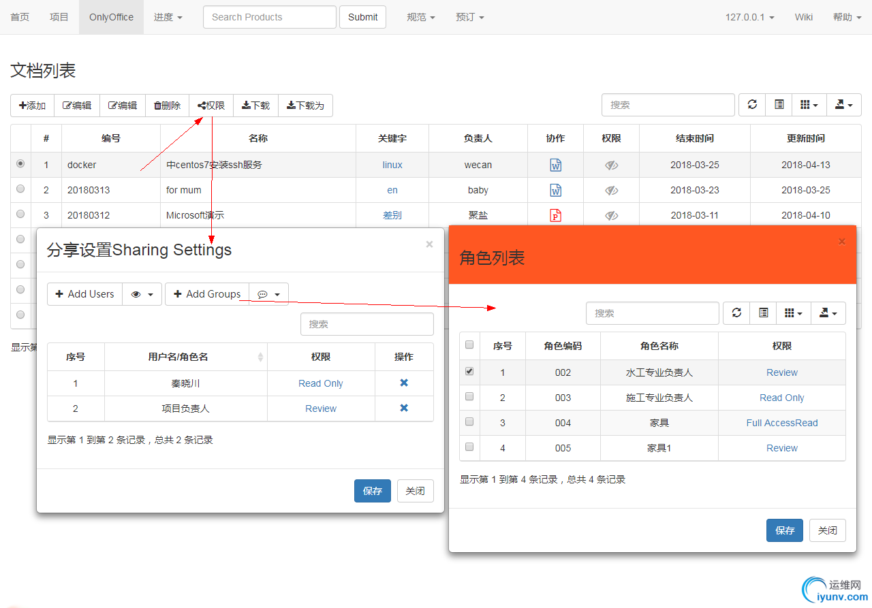872x608 pixels.
Task: Remove 项目负责人 with the X icon
Action: click(x=404, y=408)
